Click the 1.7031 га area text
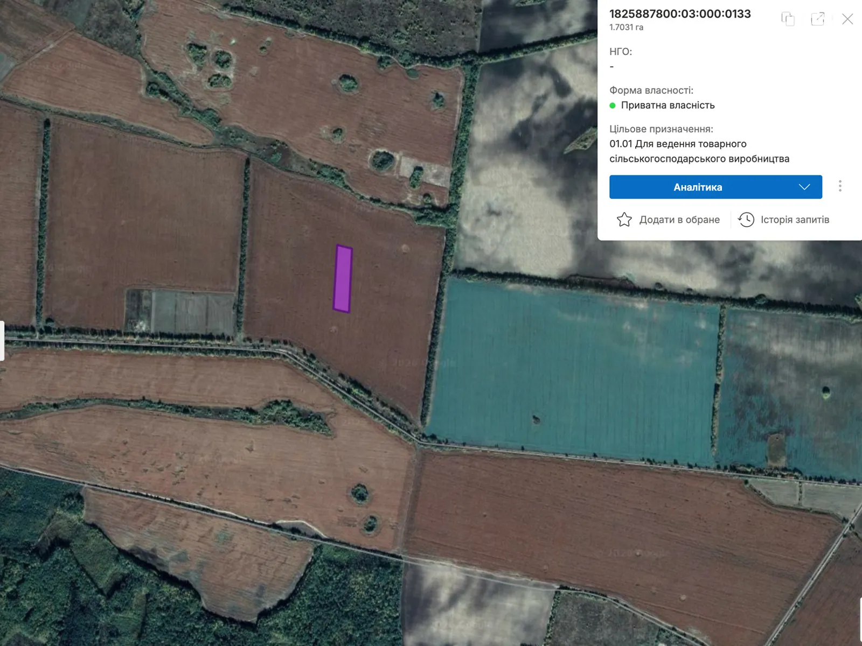The height and width of the screenshot is (646, 862). [626, 27]
